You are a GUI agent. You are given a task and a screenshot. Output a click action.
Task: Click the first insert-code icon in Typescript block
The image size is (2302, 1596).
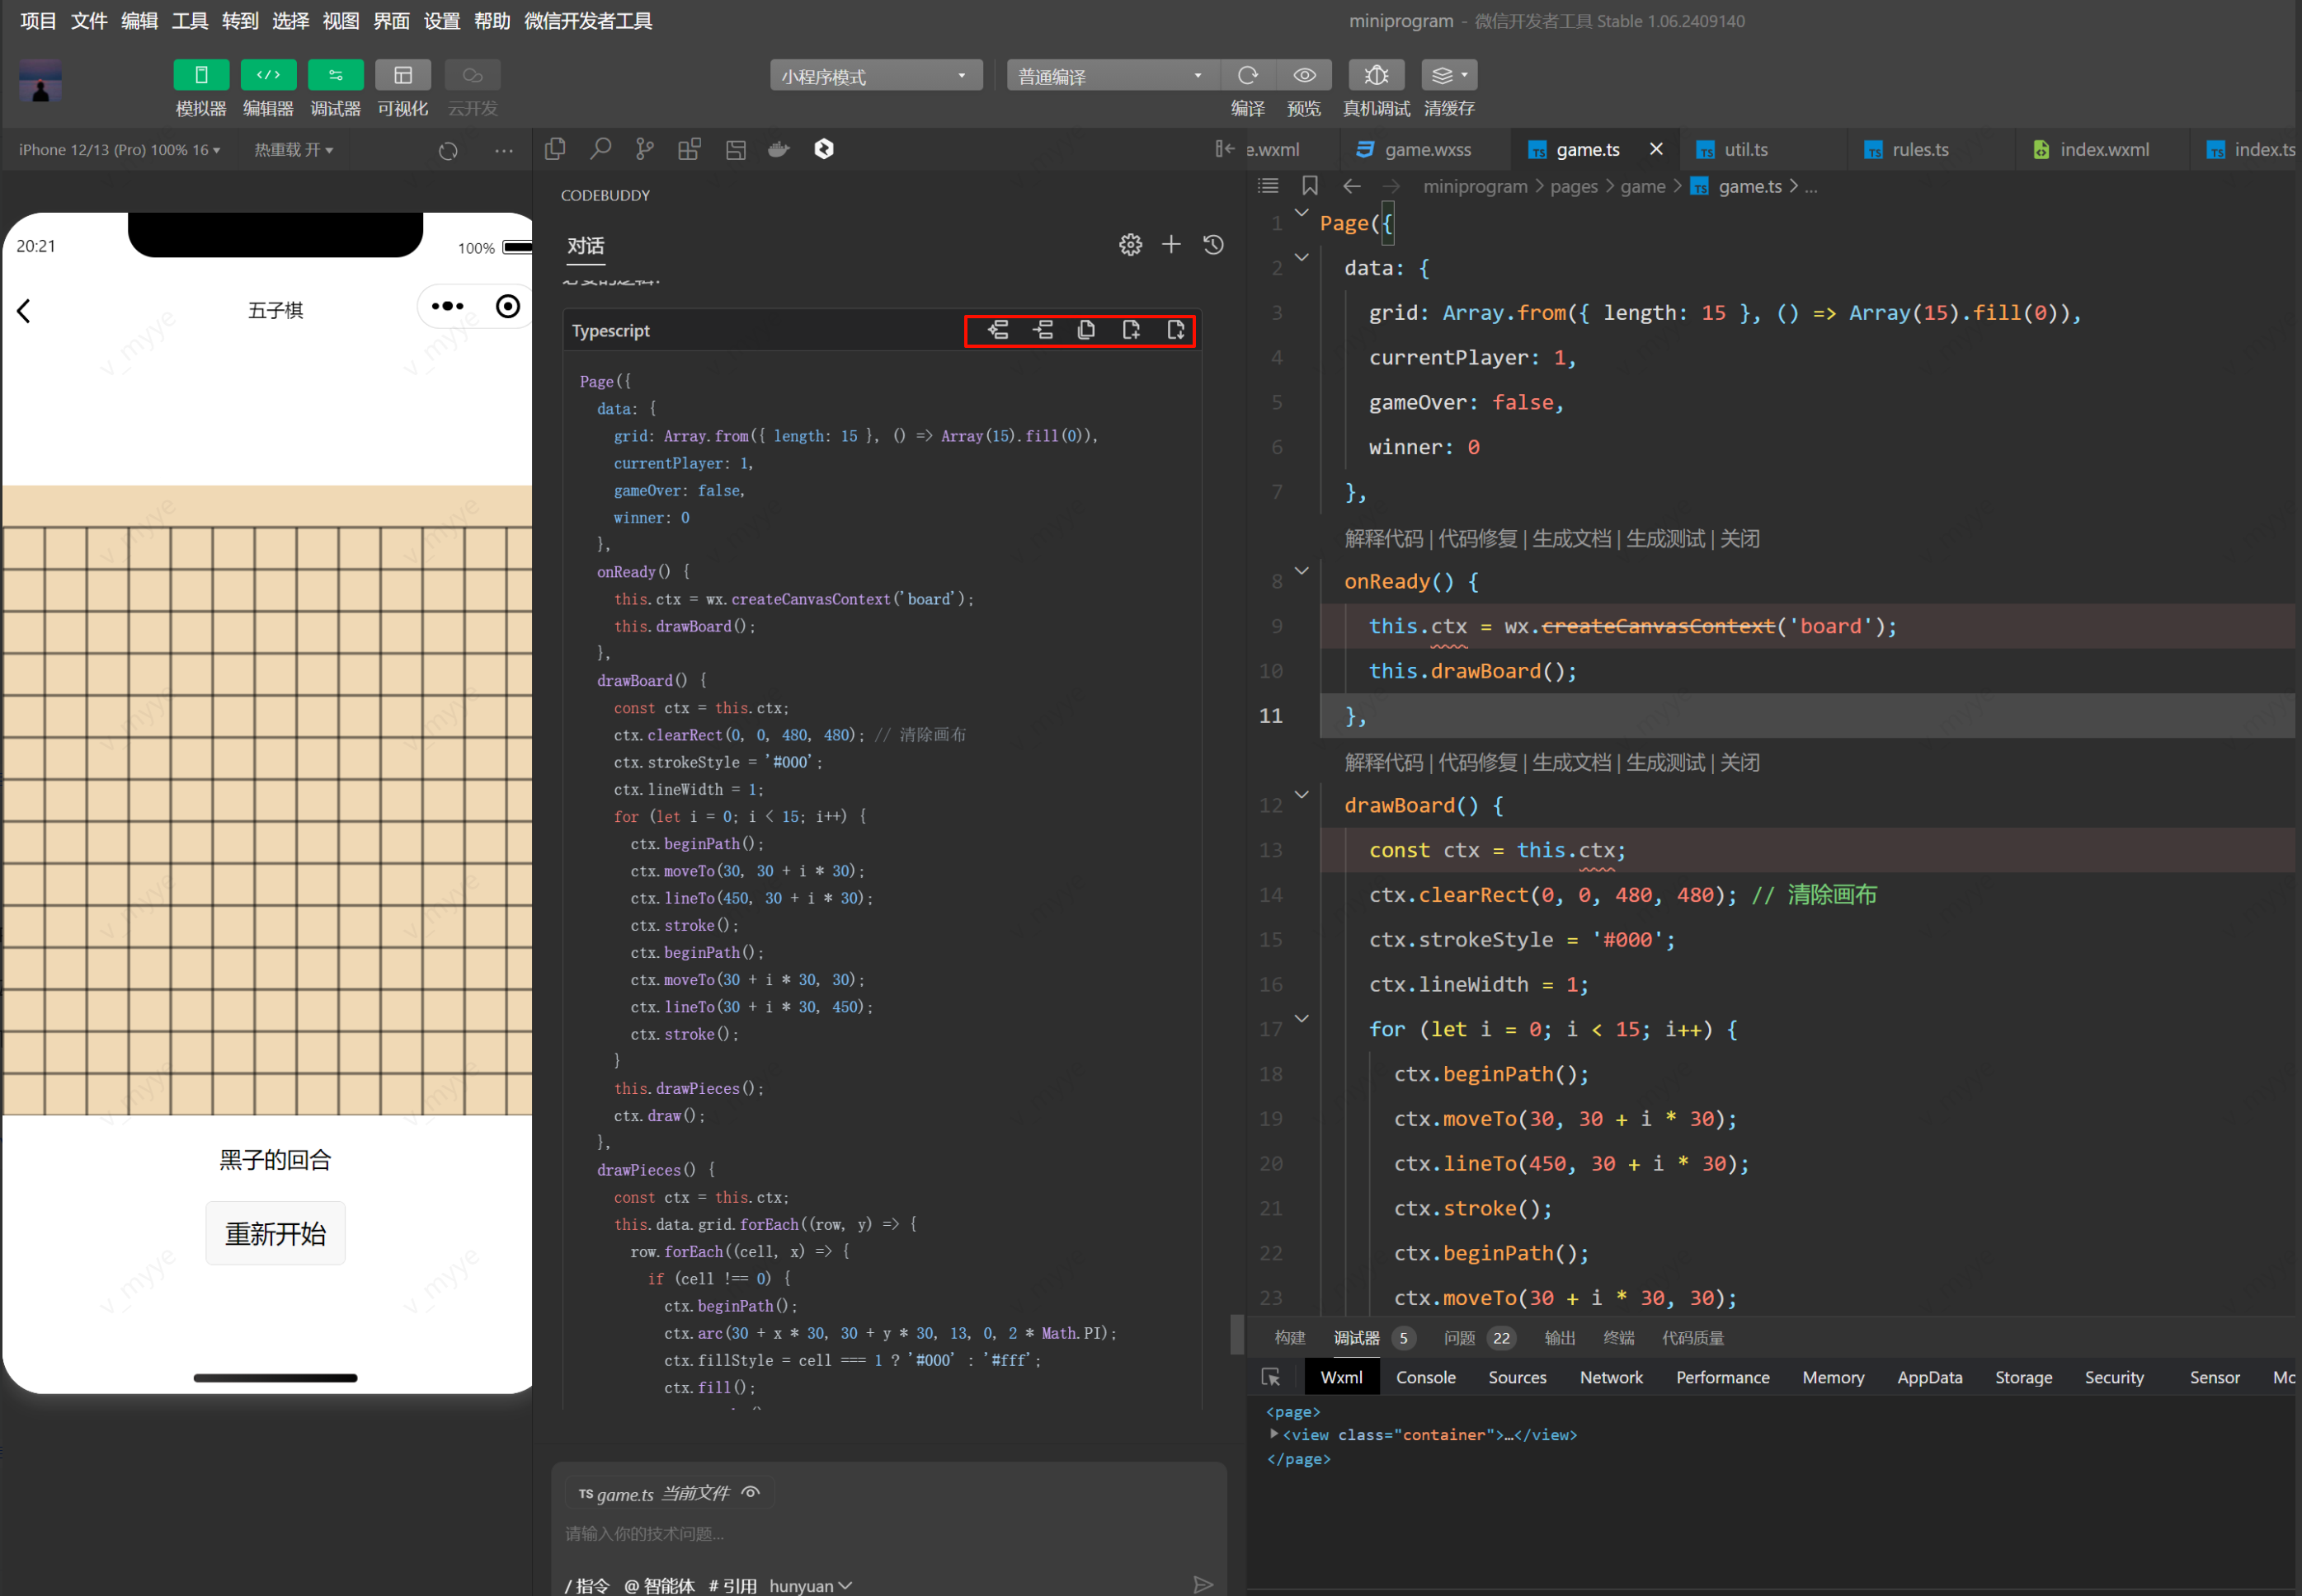click(x=999, y=330)
